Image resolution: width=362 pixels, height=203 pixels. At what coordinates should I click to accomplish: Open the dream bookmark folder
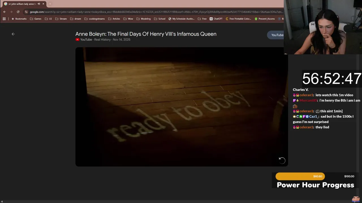76,19
